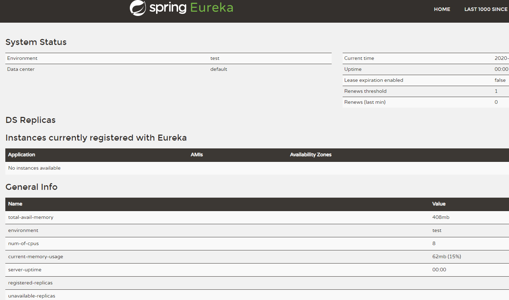Click the "0" value for Renews (last min)
509x300 pixels.
[x=496, y=102]
